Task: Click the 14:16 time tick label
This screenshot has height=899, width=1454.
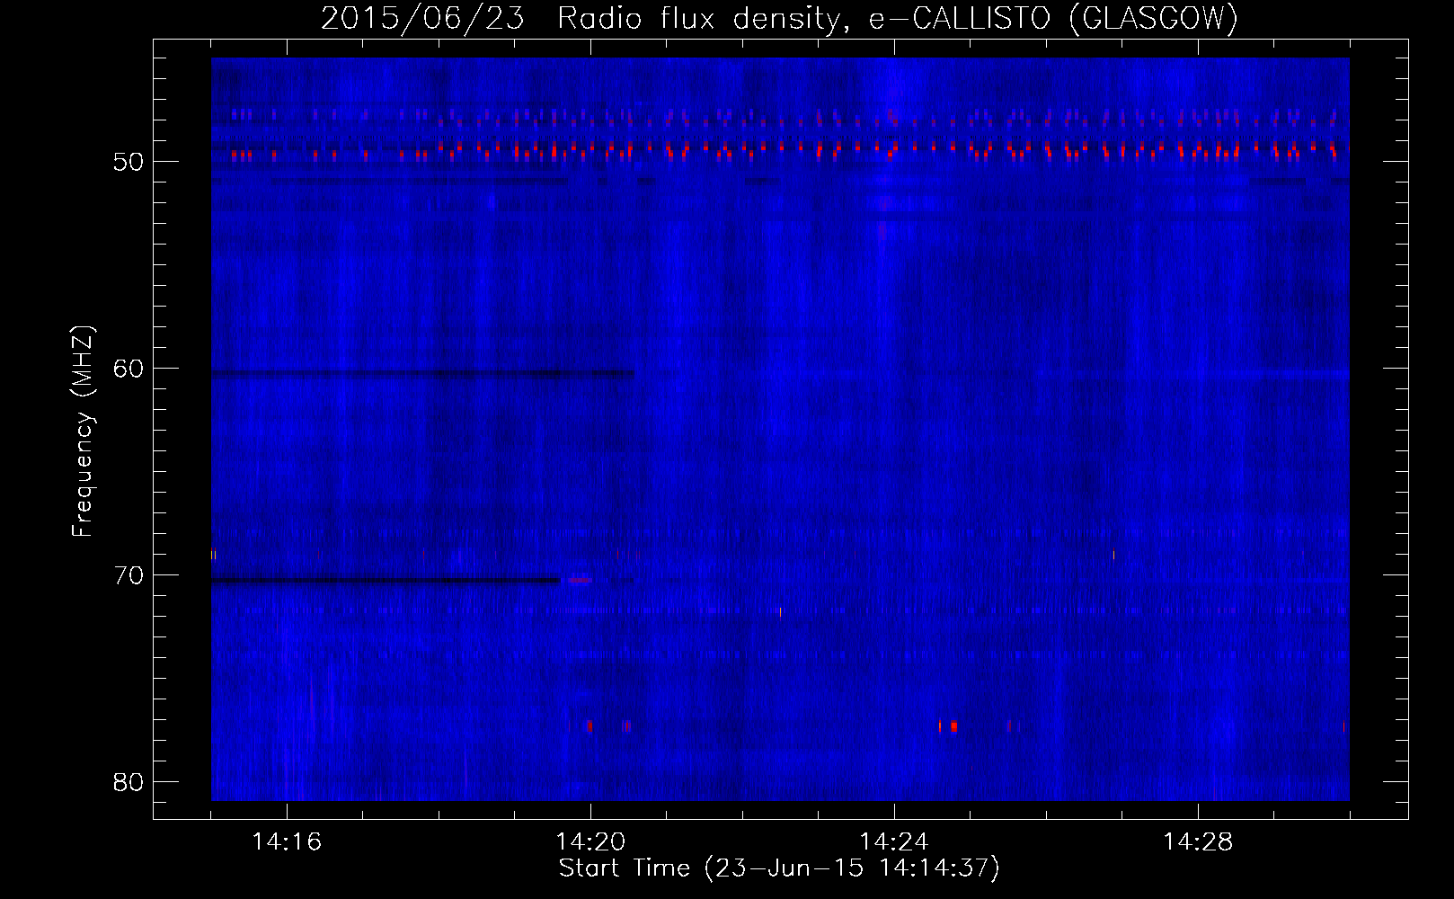Action: [287, 842]
